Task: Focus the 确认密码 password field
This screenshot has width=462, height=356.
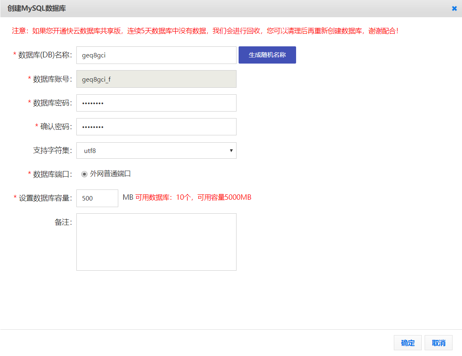Action: click(156, 127)
